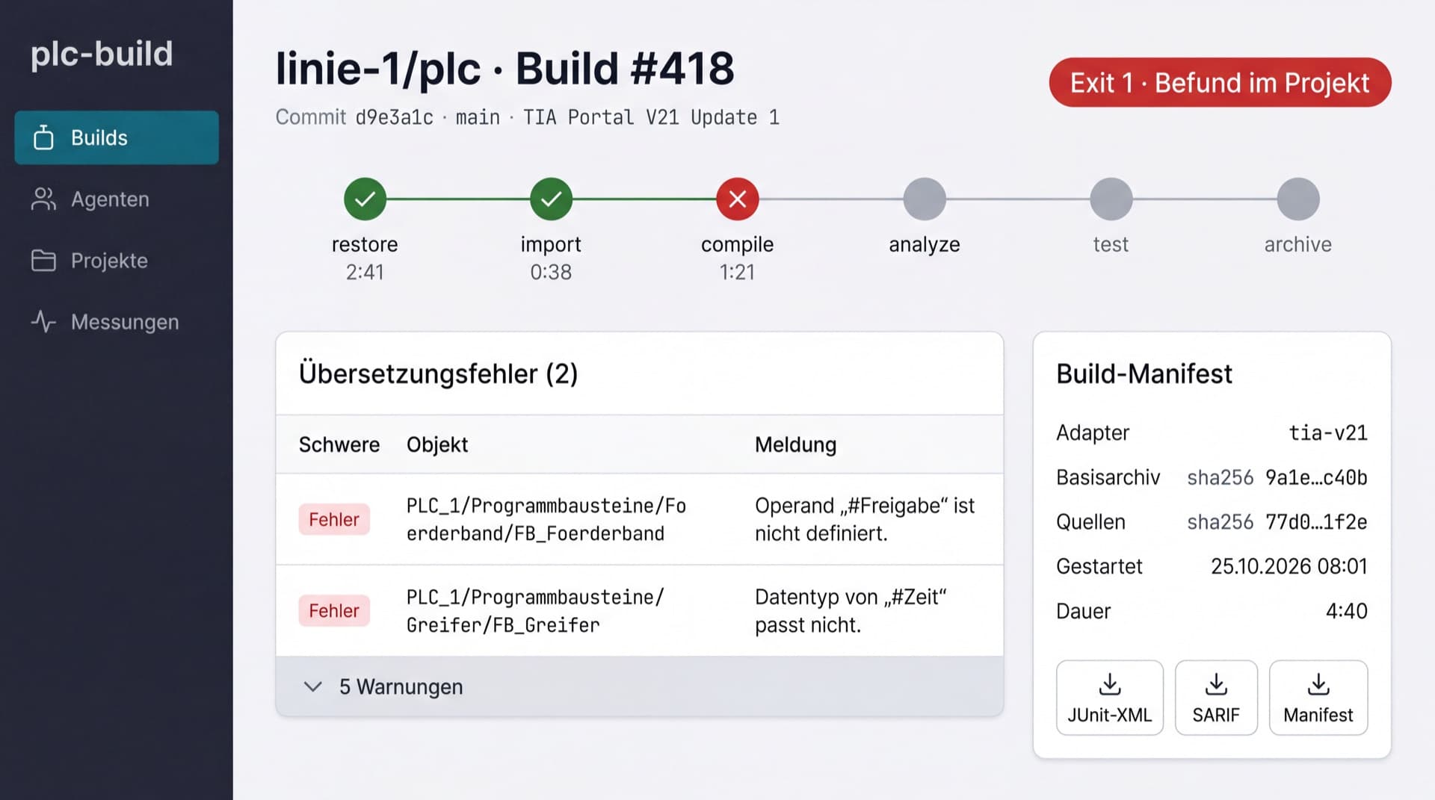The image size is (1435, 800).
Task: Select the test stage circle
Action: pos(1111,199)
